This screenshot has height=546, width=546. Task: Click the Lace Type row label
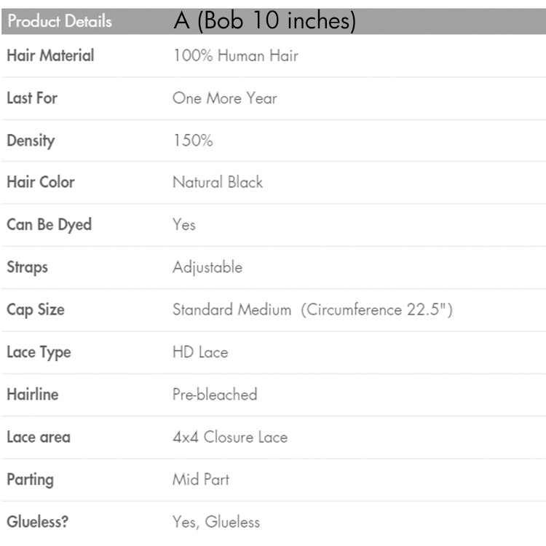(x=39, y=352)
